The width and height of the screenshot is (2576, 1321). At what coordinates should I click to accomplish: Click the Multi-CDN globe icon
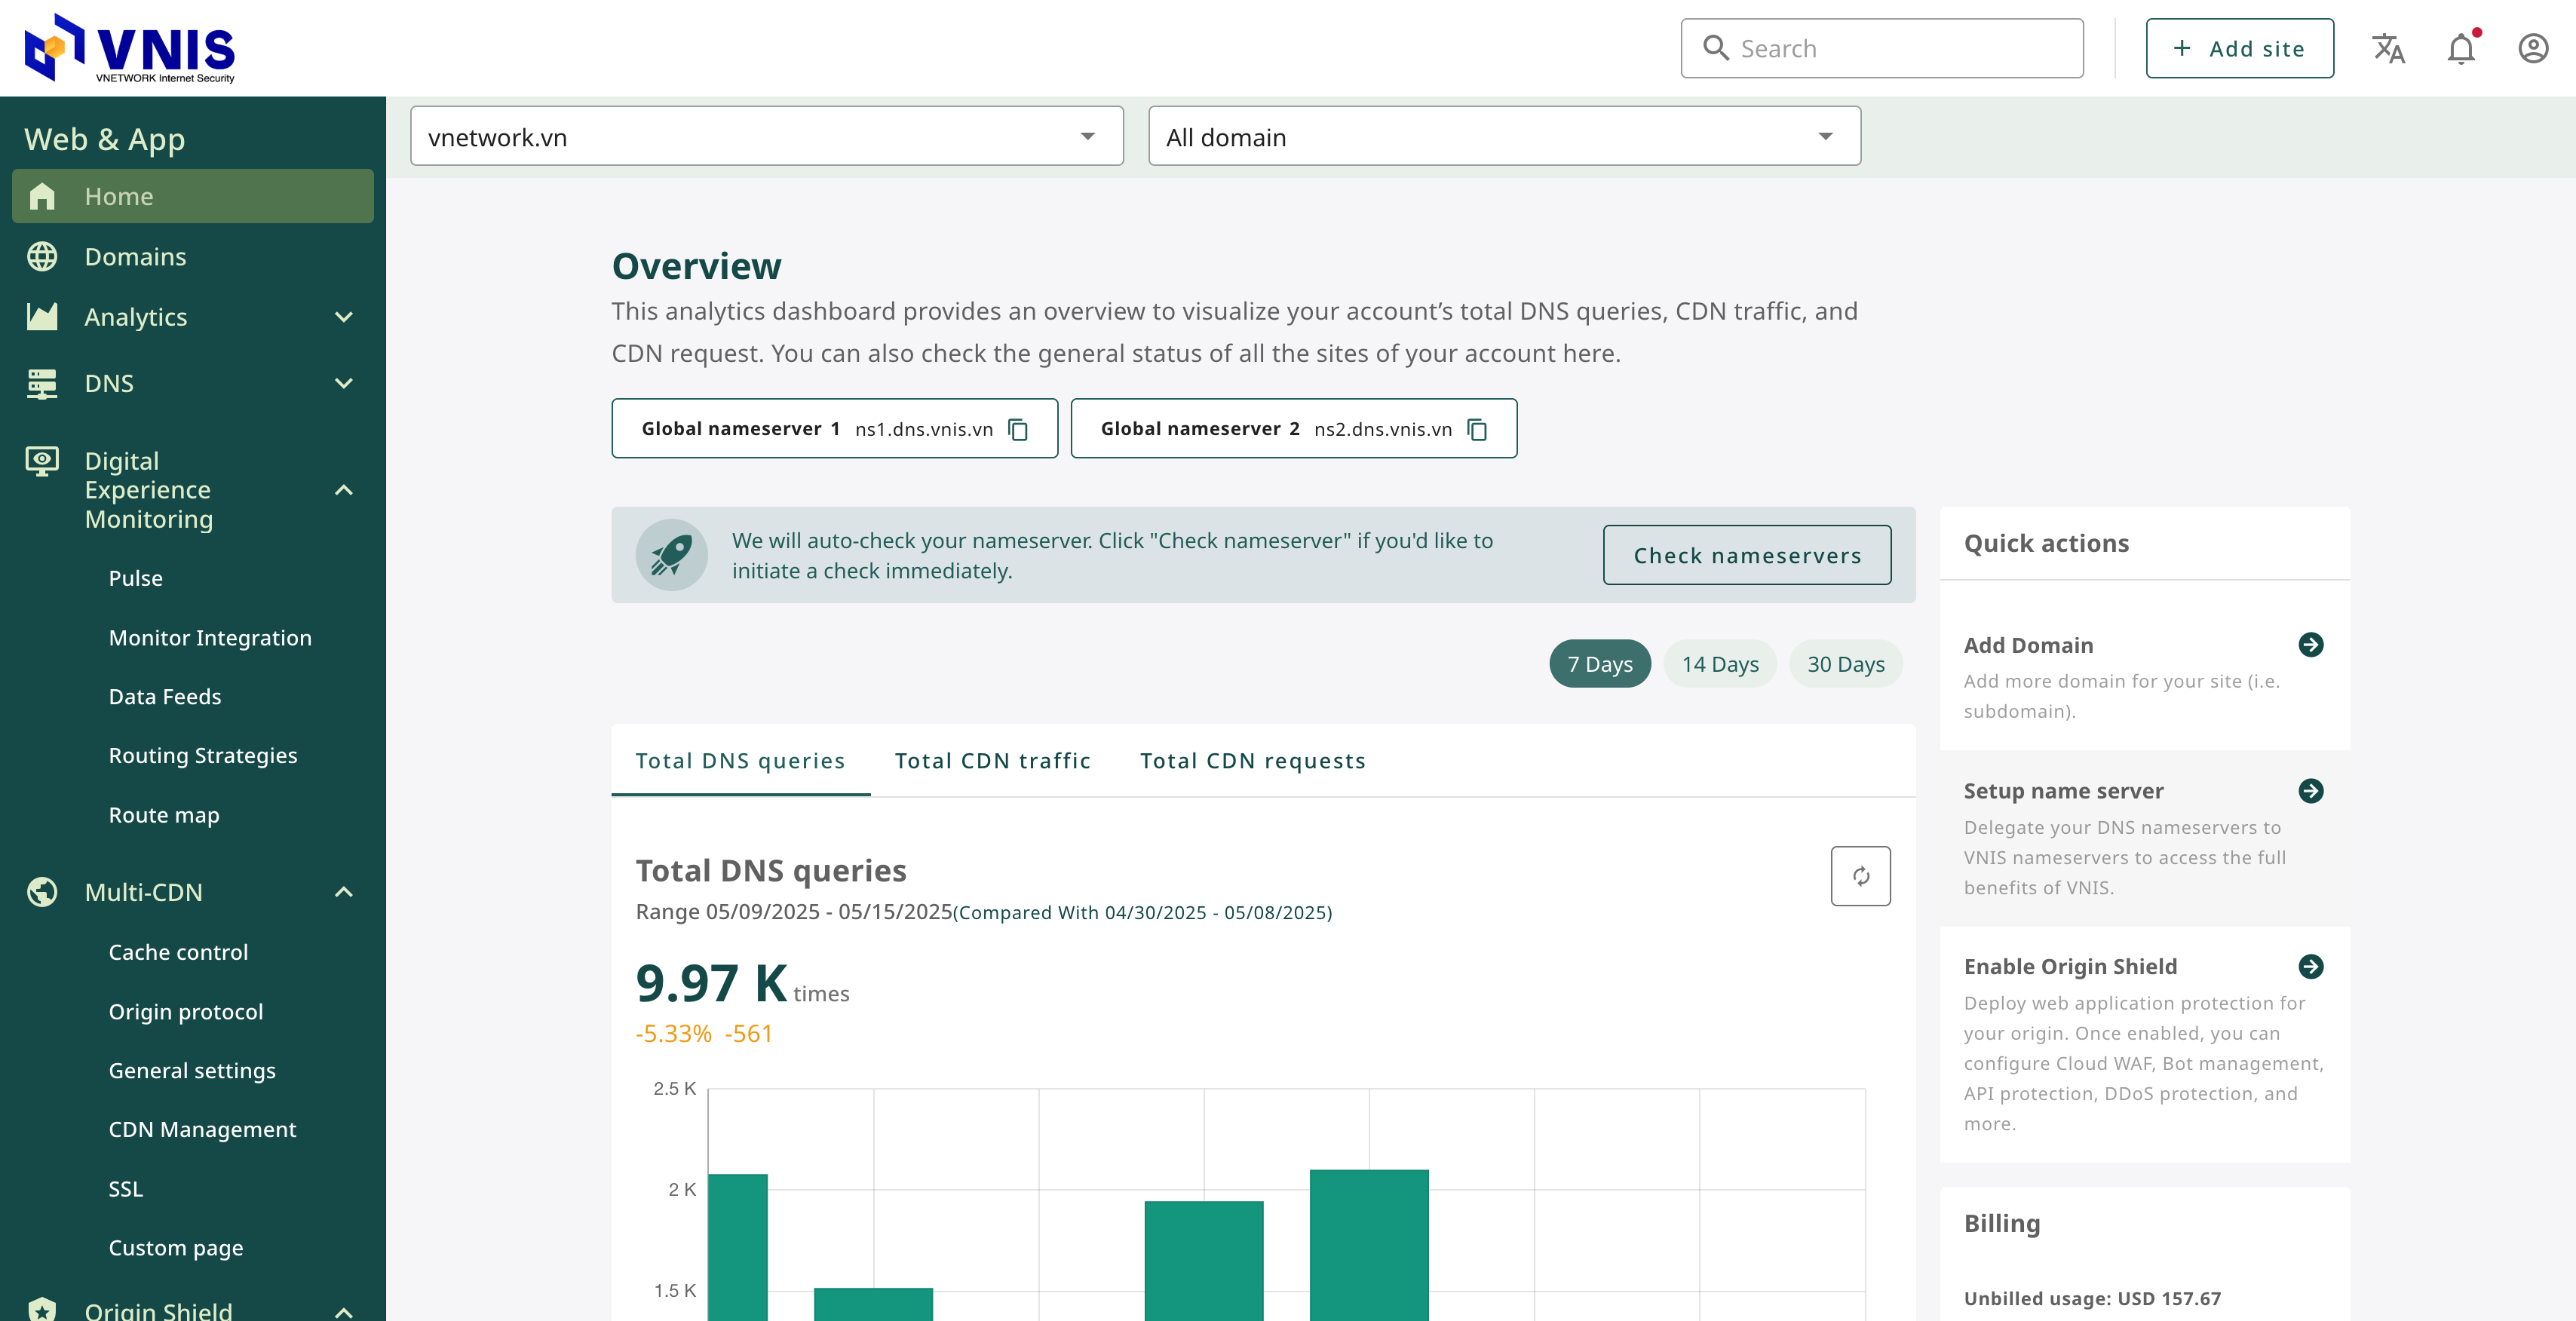tap(42, 892)
